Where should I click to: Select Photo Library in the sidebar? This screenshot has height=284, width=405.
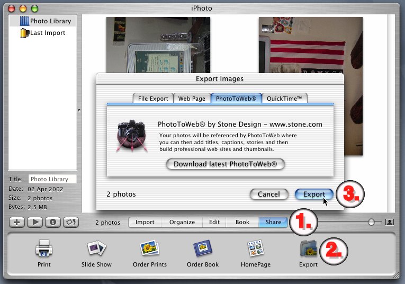(x=43, y=21)
